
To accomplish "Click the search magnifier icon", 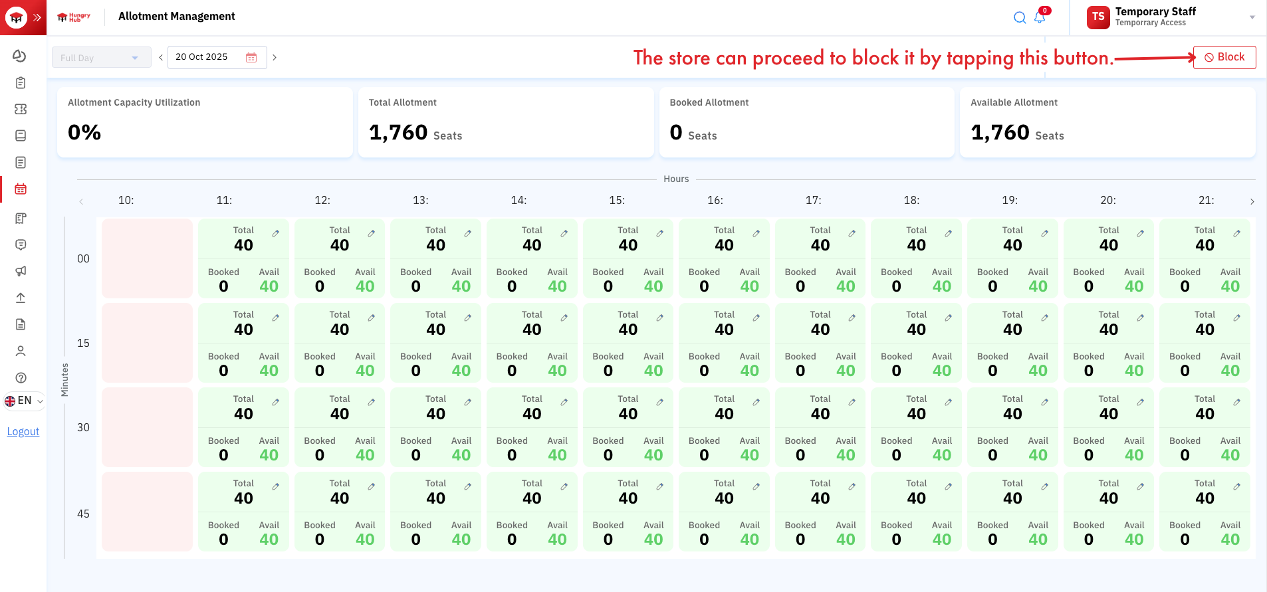I will [x=1020, y=18].
